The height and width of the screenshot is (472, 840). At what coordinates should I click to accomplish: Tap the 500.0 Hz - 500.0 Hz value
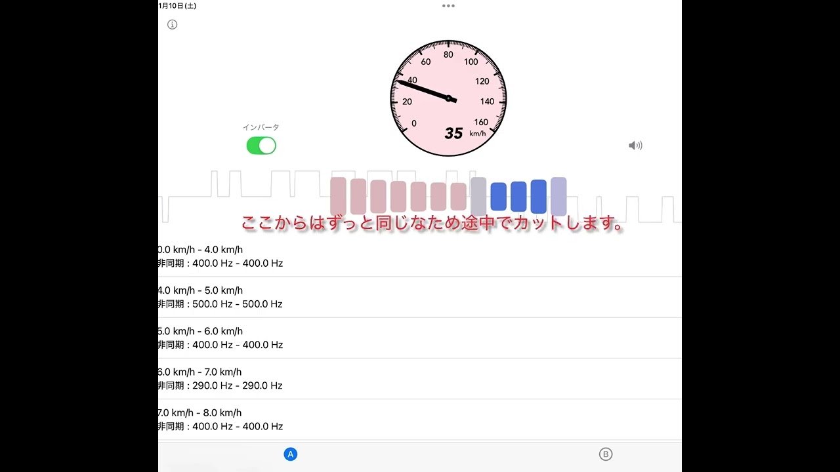pos(238,304)
